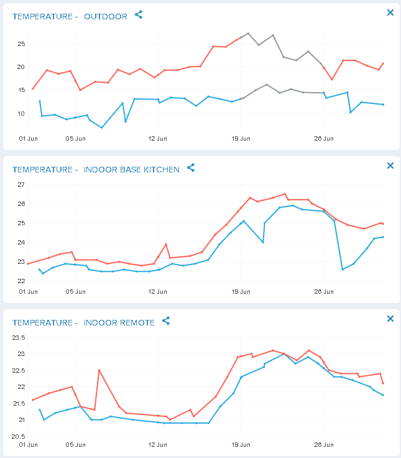Click the Temperature - Indoor Base Kitchen title
This screenshot has width=401, height=458.
click(x=96, y=169)
